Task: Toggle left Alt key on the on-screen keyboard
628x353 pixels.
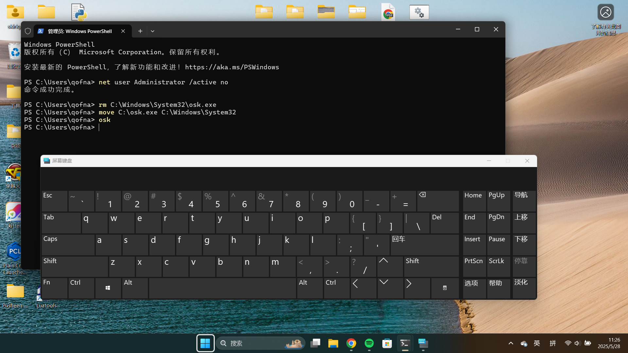Action: coord(135,288)
